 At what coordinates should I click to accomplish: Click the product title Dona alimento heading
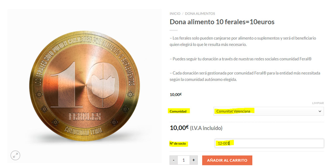coord(222,22)
